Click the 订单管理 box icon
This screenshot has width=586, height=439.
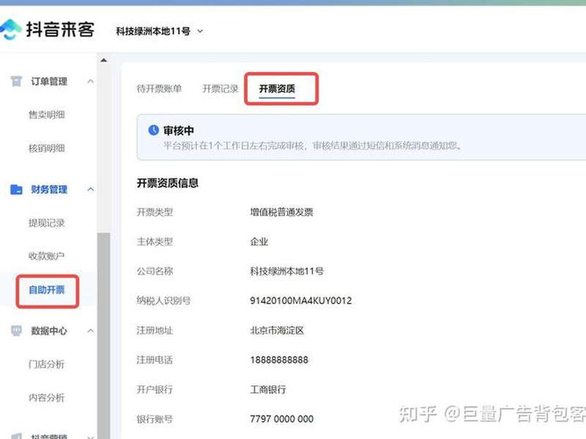(16, 81)
